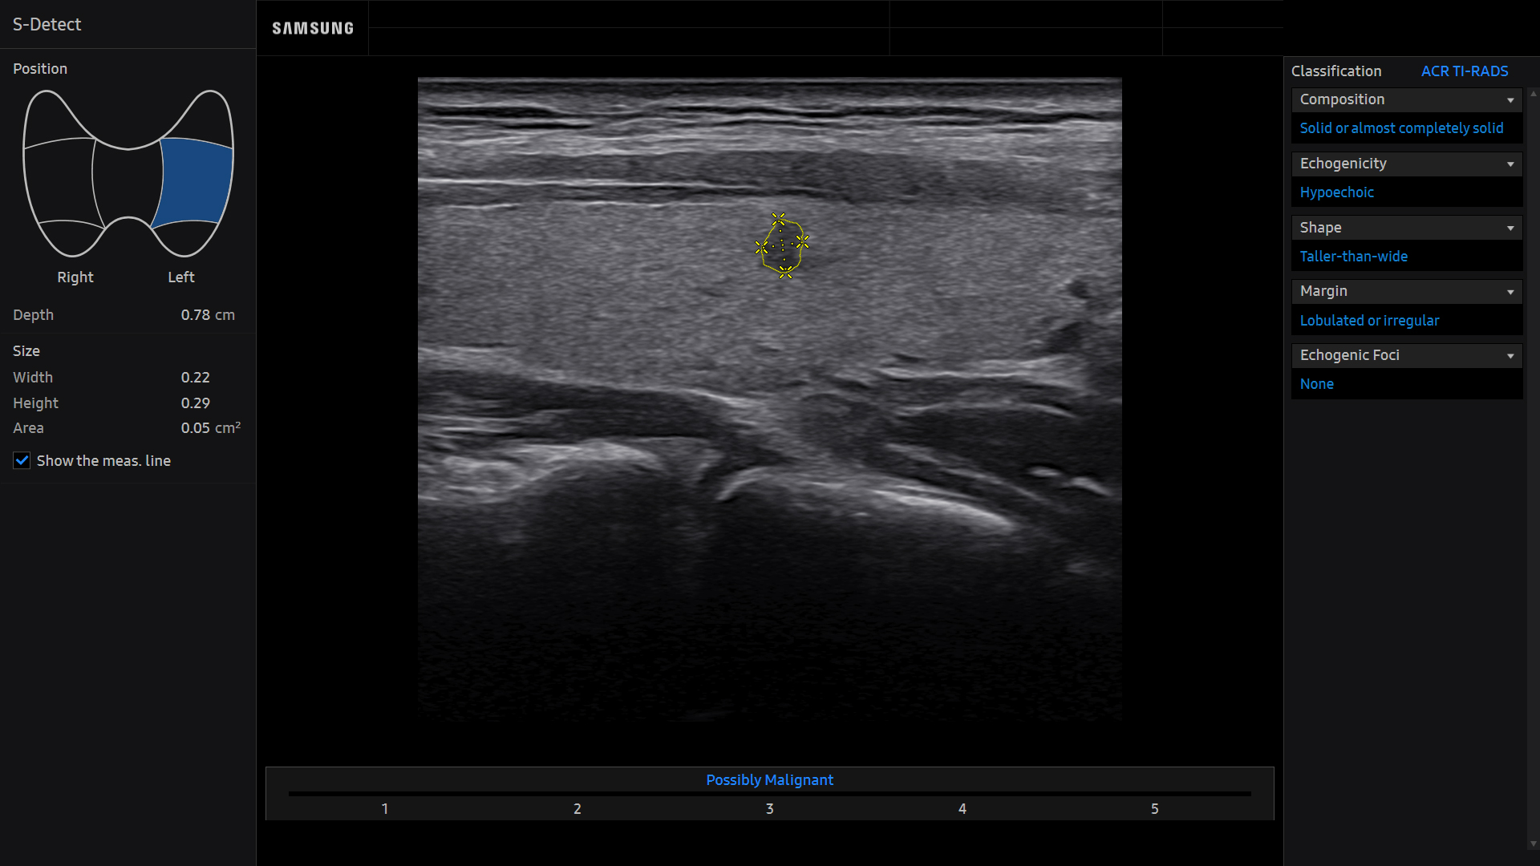The height and width of the screenshot is (866, 1540).
Task: Open the Margin dropdown
Action: click(x=1407, y=291)
